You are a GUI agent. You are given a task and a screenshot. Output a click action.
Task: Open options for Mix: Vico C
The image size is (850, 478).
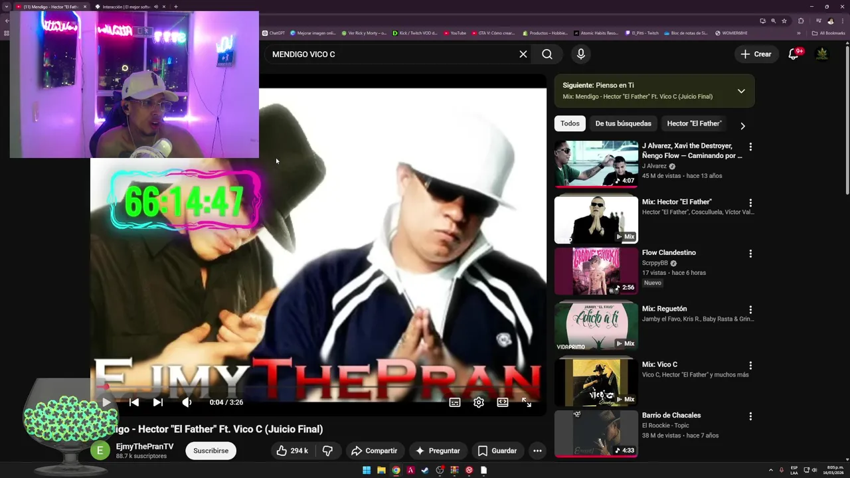pos(750,365)
